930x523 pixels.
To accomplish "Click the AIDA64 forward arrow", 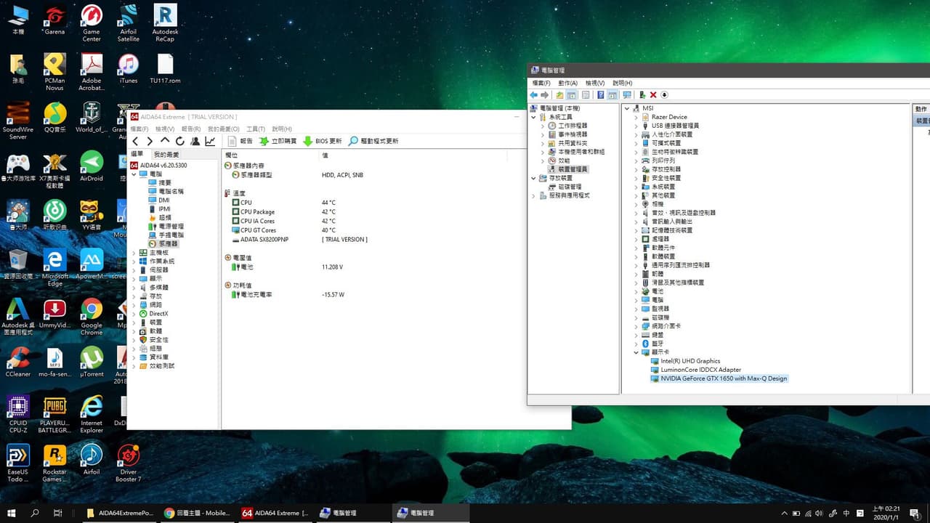I will pyautogui.click(x=150, y=141).
